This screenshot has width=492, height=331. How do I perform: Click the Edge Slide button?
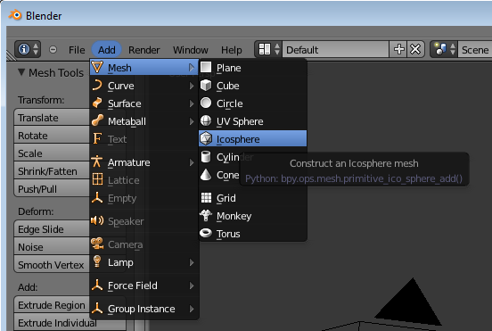click(x=52, y=229)
